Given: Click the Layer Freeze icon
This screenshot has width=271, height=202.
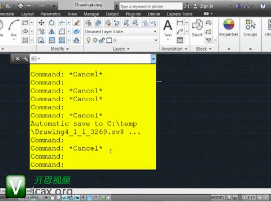Looking at the screenshot, I should tap(145, 23).
